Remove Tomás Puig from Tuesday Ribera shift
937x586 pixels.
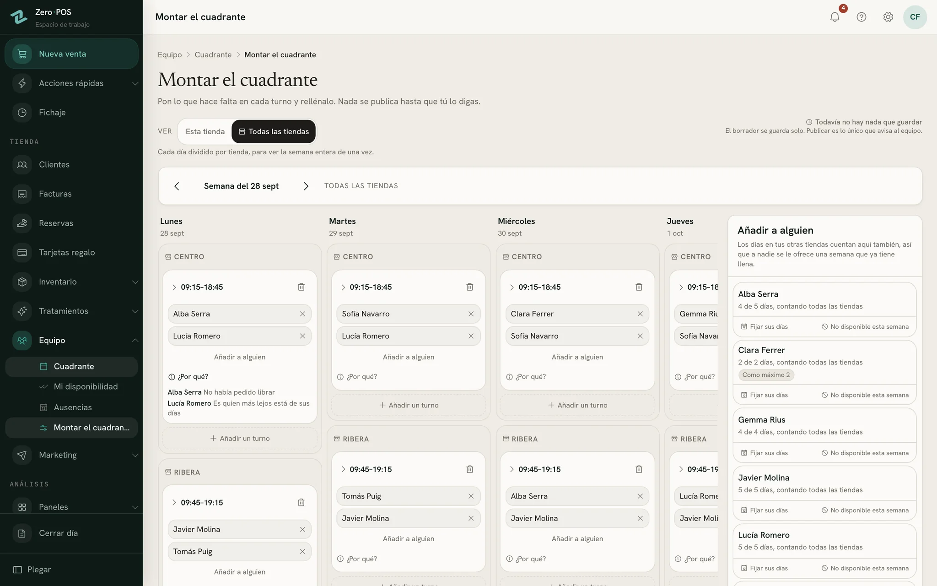(x=471, y=496)
